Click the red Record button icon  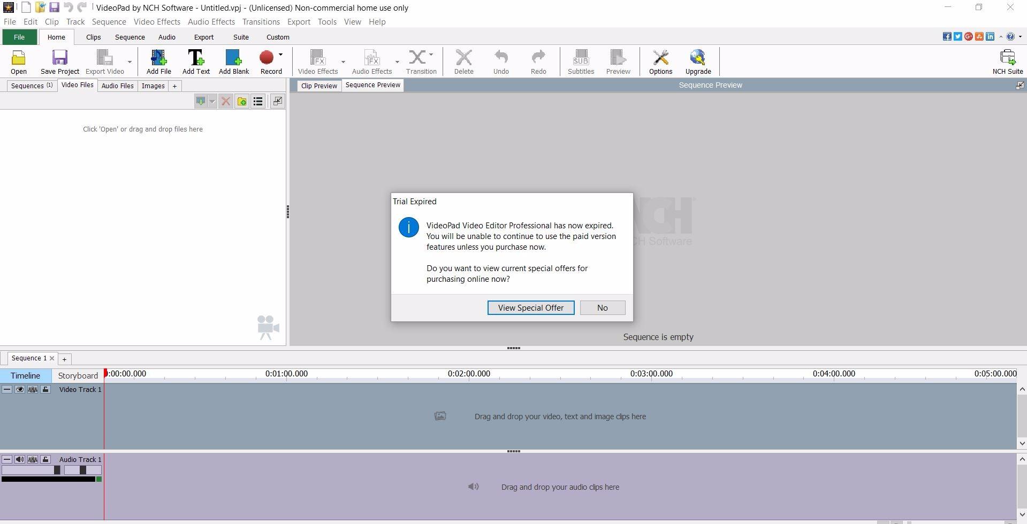pyautogui.click(x=267, y=57)
